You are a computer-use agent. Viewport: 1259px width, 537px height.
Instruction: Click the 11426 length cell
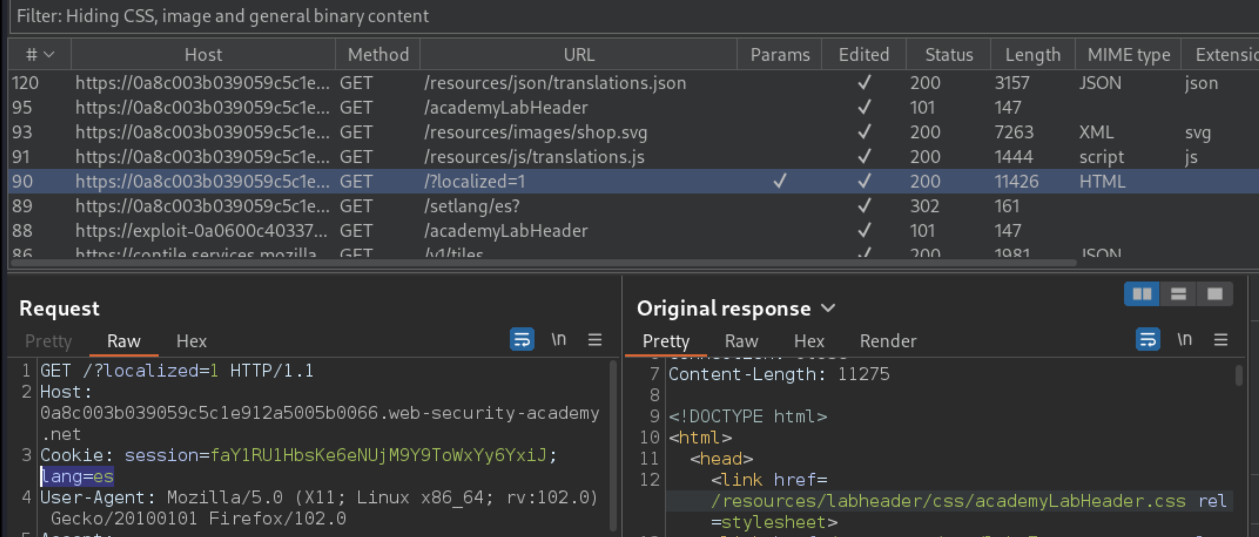point(1016,182)
